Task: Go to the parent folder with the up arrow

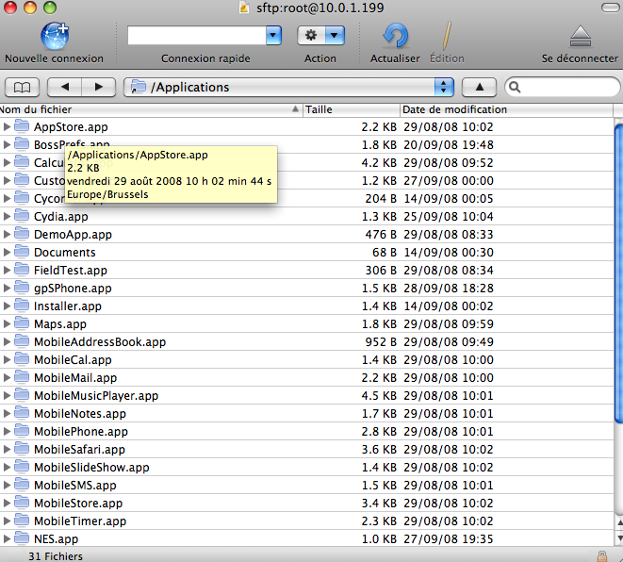Action: click(x=479, y=87)
